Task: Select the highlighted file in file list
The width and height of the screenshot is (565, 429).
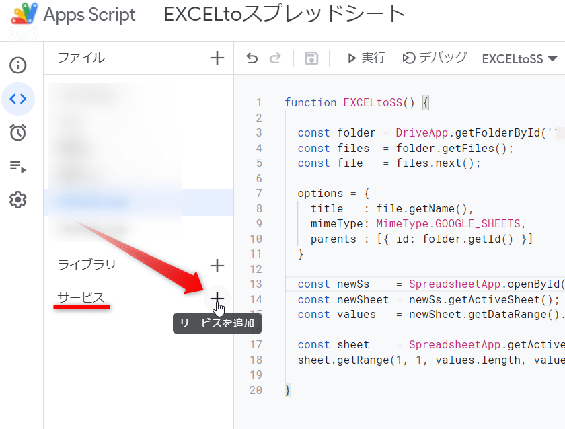Action: (x=139, y=202)
